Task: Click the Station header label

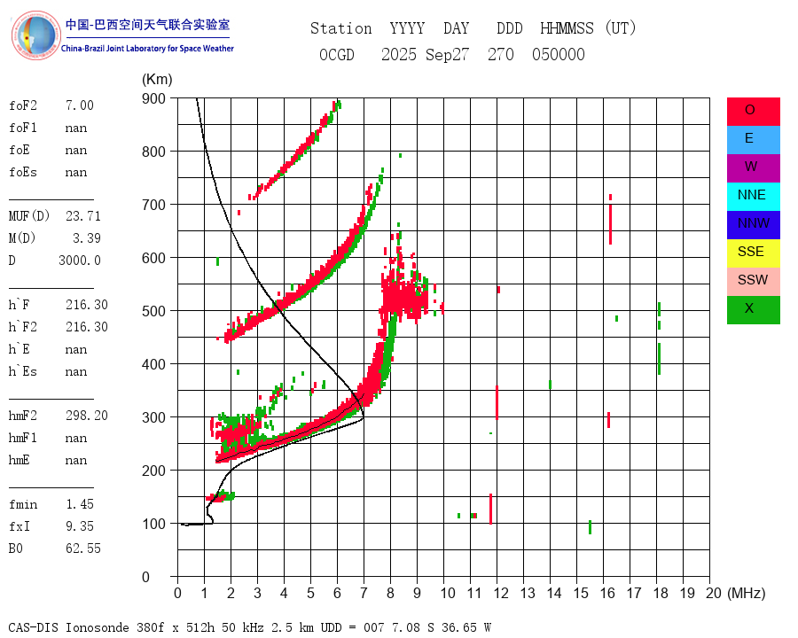Action: tap(341, 28)
